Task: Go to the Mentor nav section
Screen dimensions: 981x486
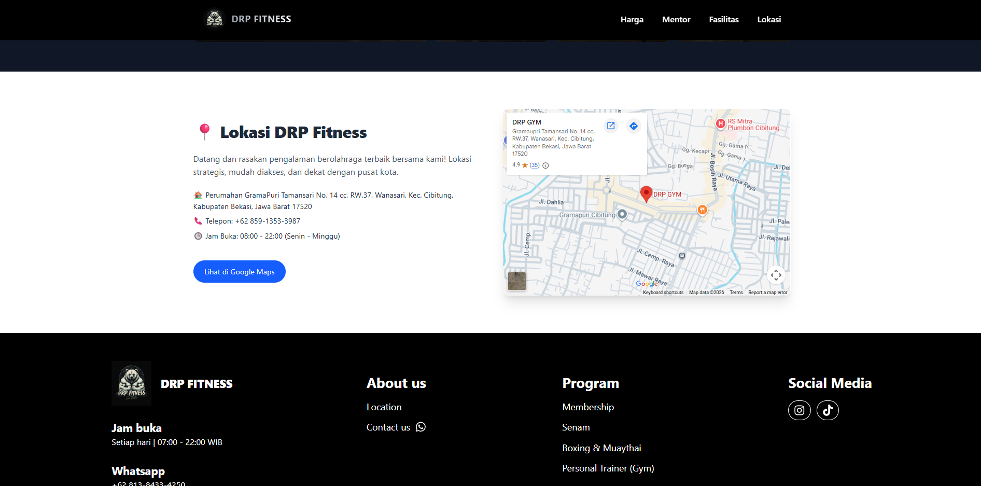Action: click(676, 20)
